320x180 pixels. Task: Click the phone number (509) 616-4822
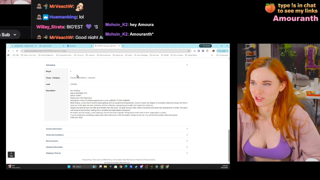76,117
